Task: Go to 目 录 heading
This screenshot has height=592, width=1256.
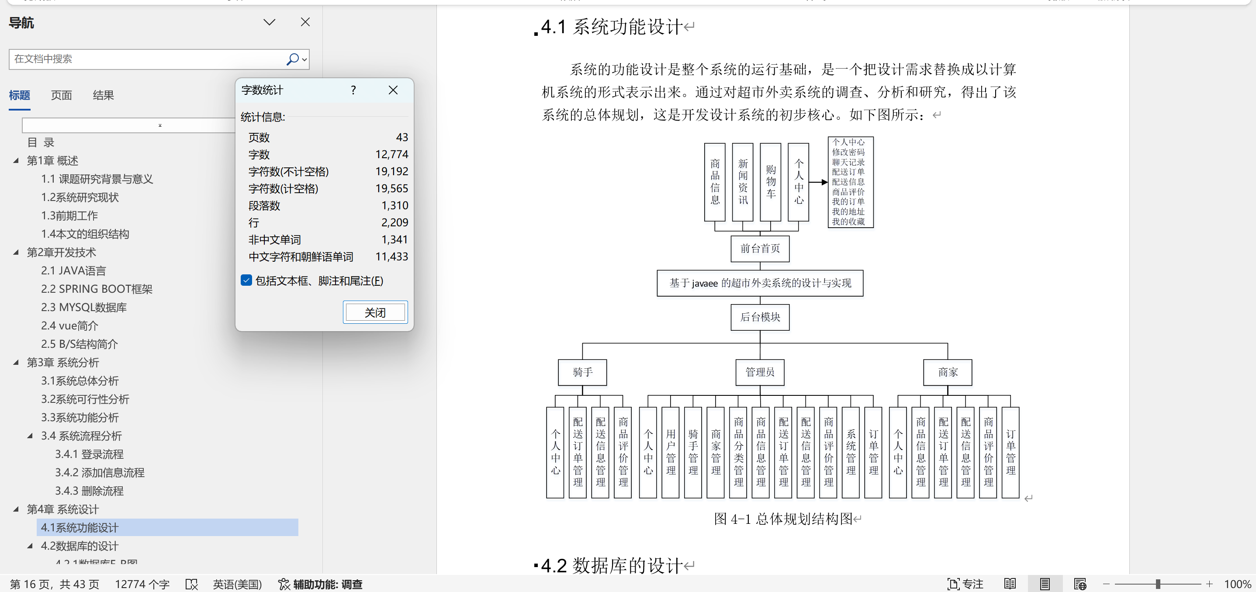Action: [41, 142]
